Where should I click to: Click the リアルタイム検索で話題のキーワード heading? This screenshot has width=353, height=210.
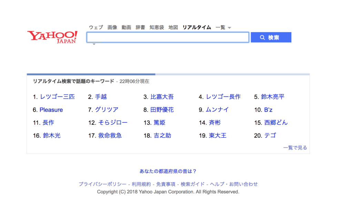click(74, 81)
